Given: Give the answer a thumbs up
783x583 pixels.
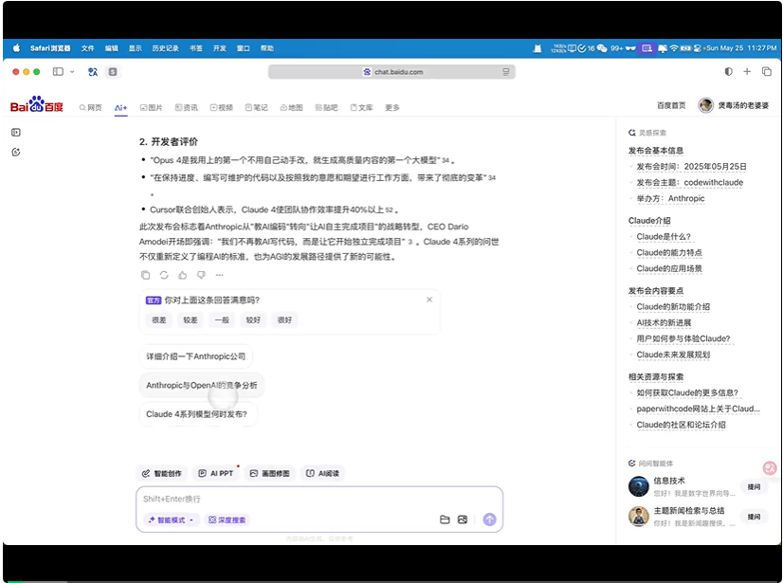Looking at the screenshot, I should pos(183,275).
